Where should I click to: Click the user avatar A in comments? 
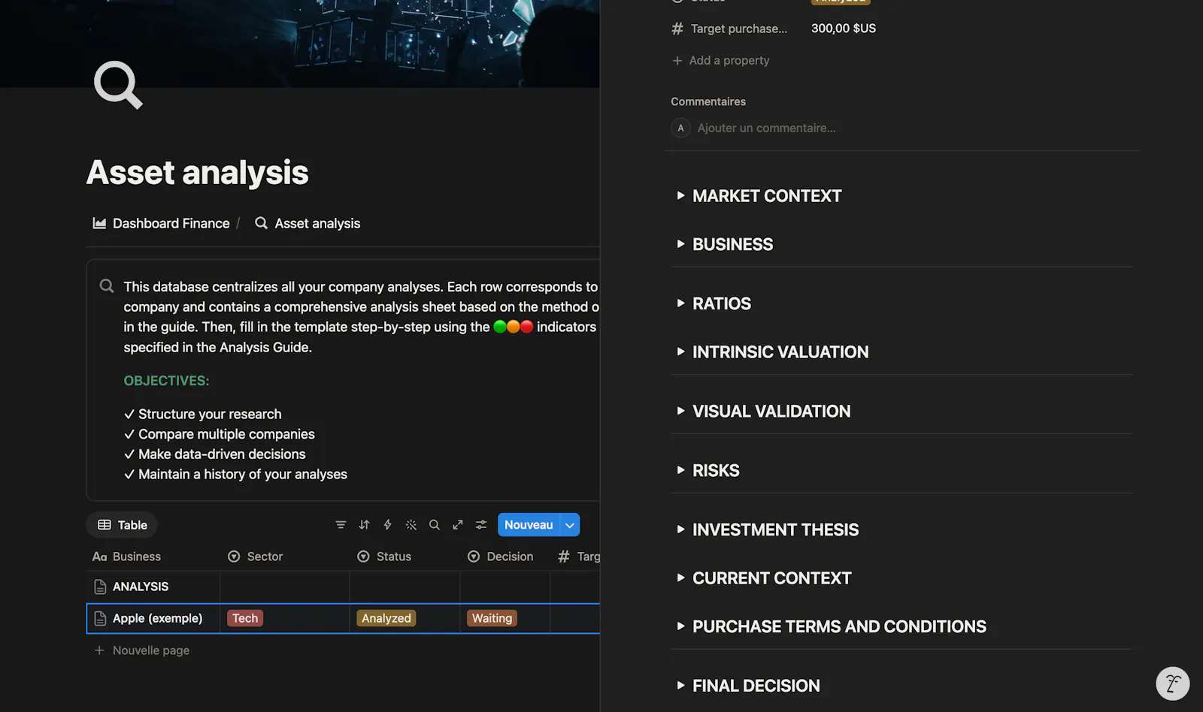click(680, 128)
